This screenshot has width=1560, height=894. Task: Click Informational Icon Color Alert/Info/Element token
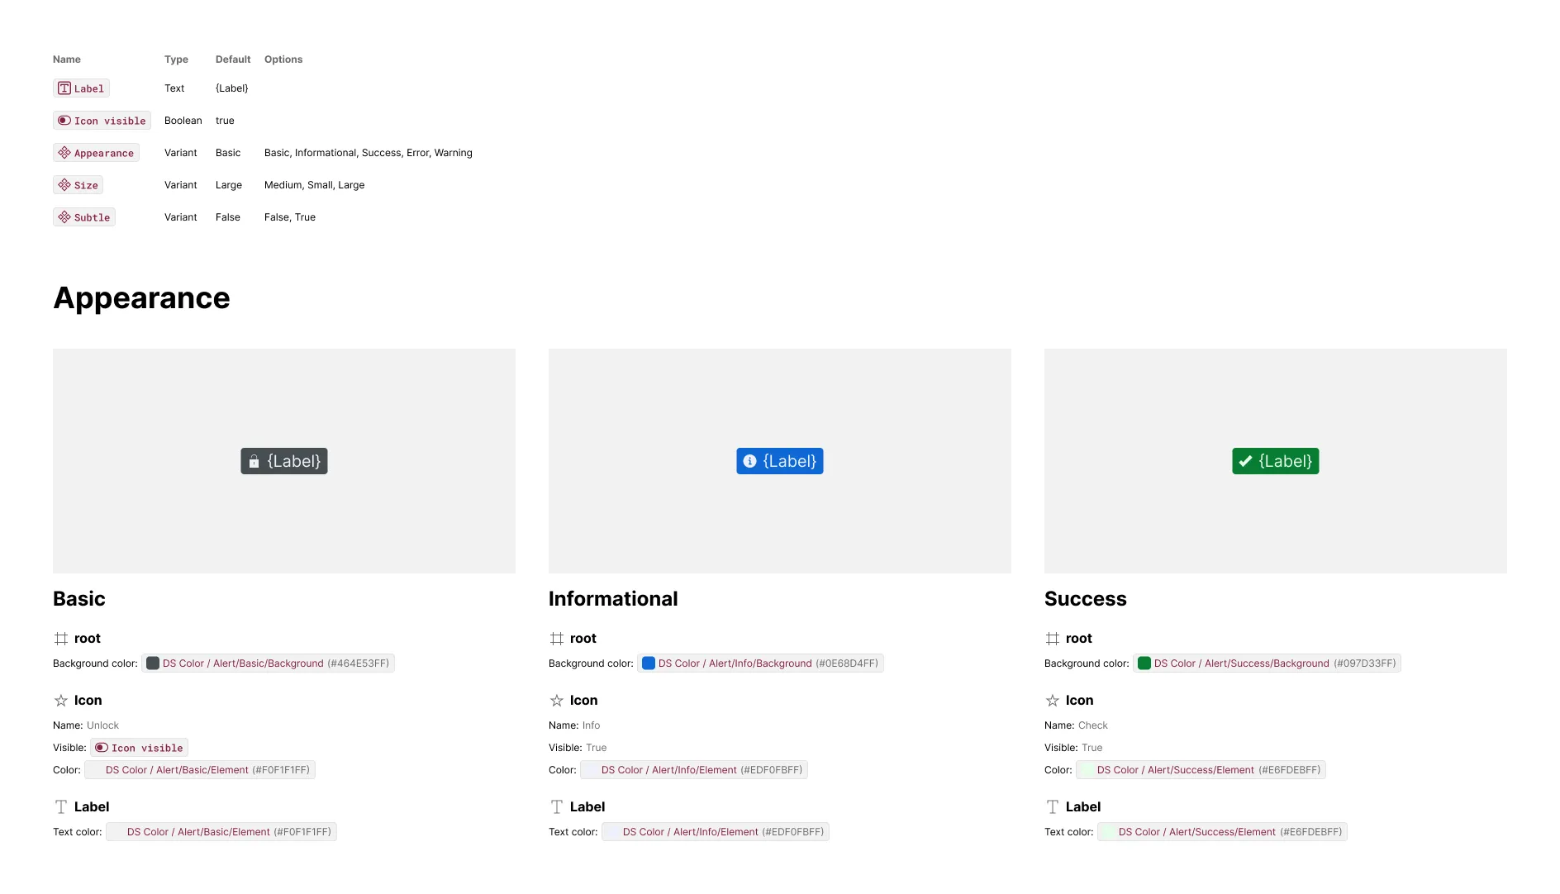pyautogui.click(x=694, y=770)
